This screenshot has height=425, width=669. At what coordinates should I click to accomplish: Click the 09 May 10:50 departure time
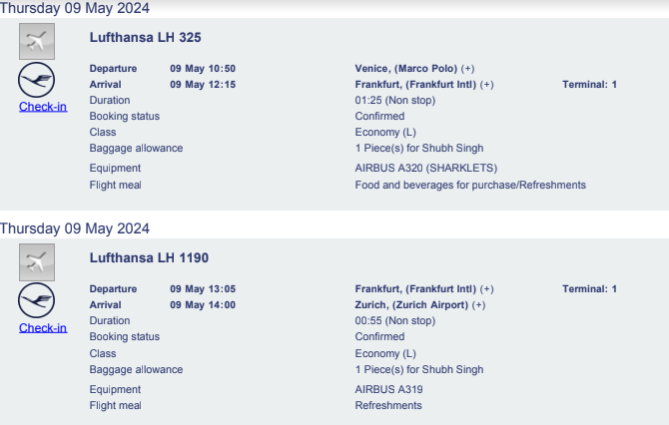tap(203, 69)
